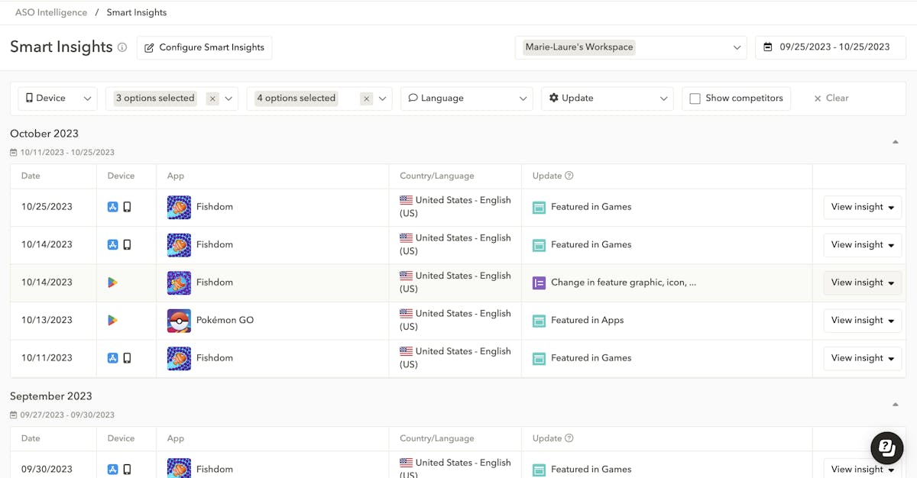The width and height of the screenshot is (917, 478).
Task: Click the App Store icon in 10/25/2023 row
Action: pyautogui.click(x=113, y=207)
